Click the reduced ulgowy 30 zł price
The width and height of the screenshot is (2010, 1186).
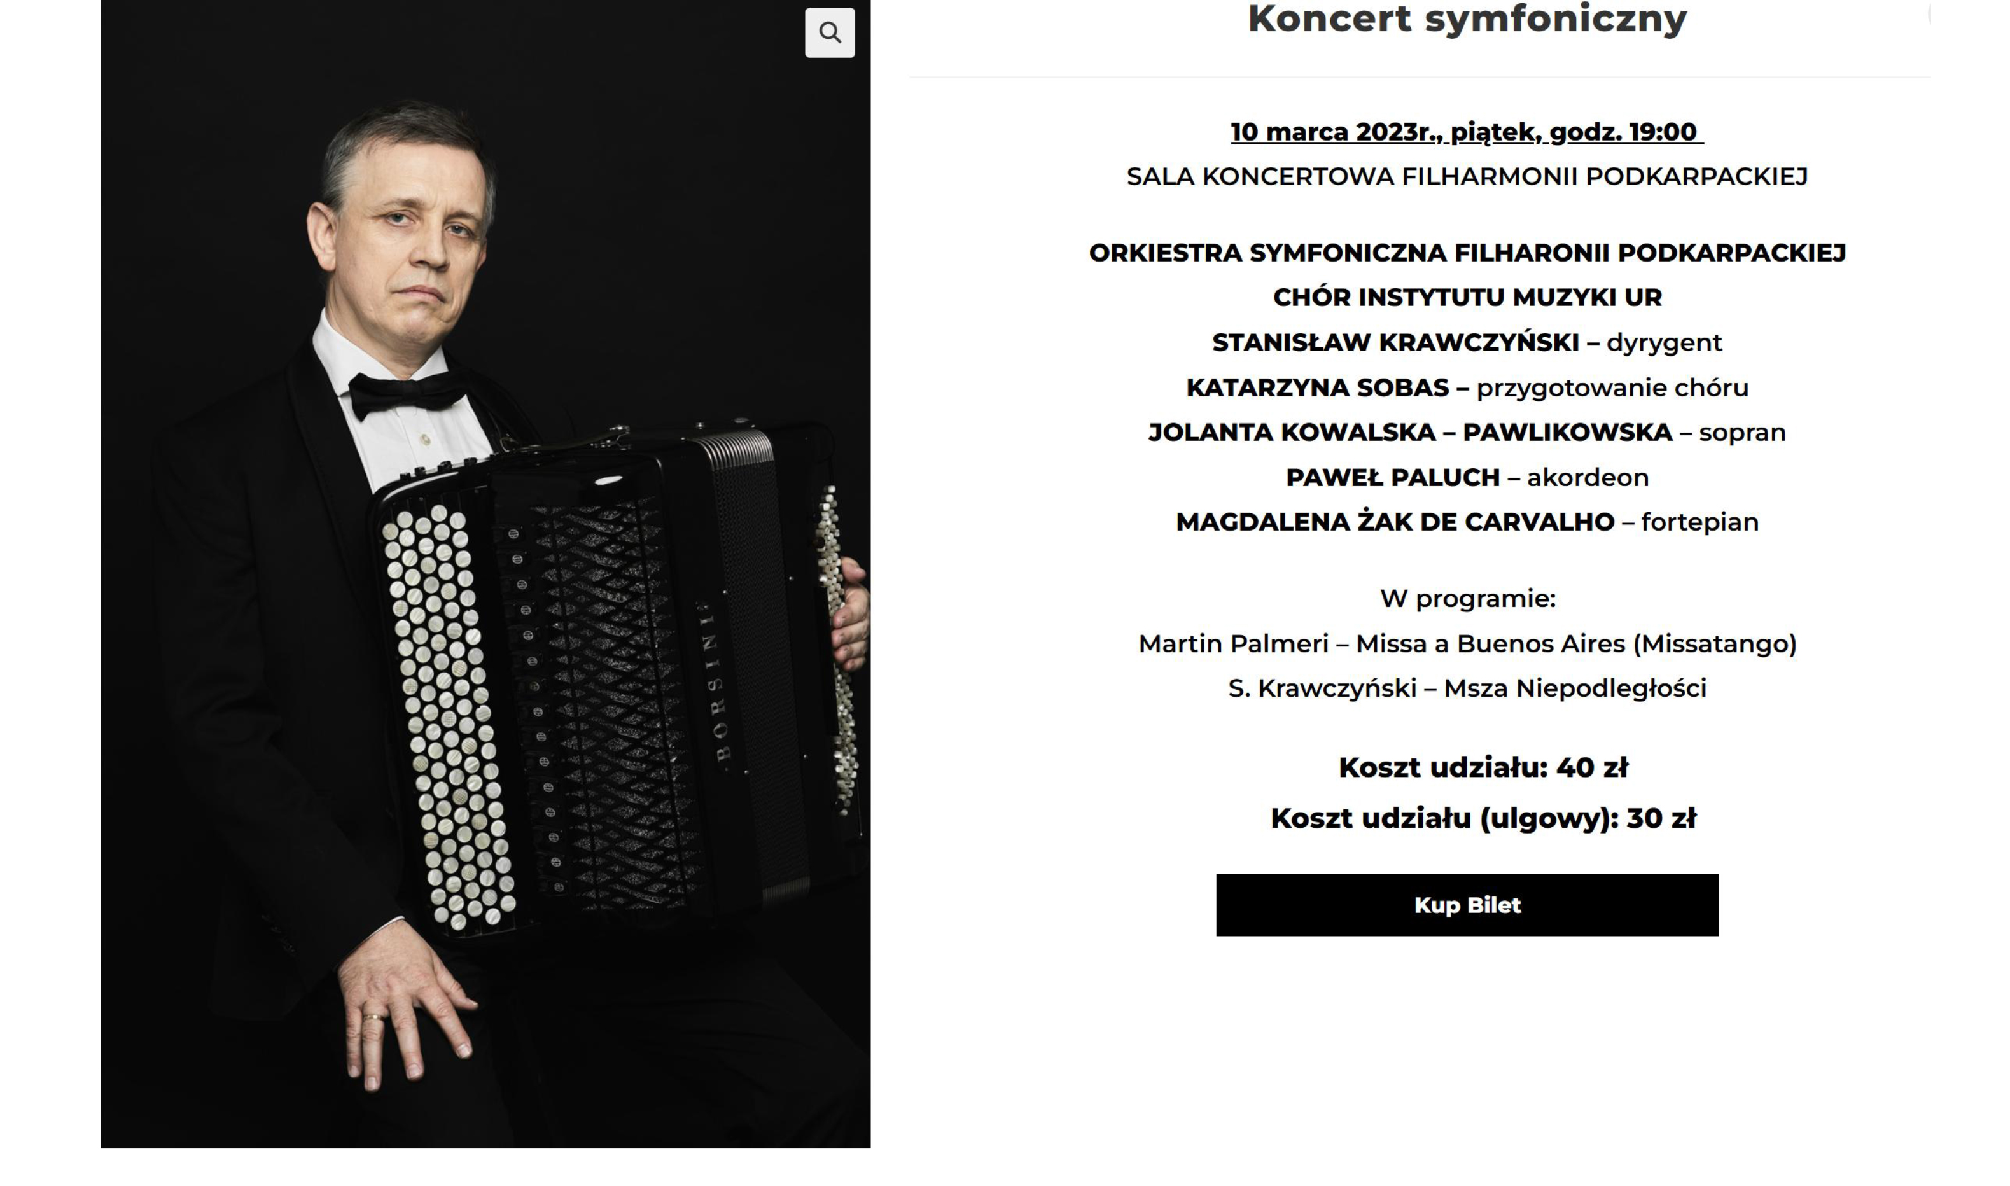(1483, 818)
